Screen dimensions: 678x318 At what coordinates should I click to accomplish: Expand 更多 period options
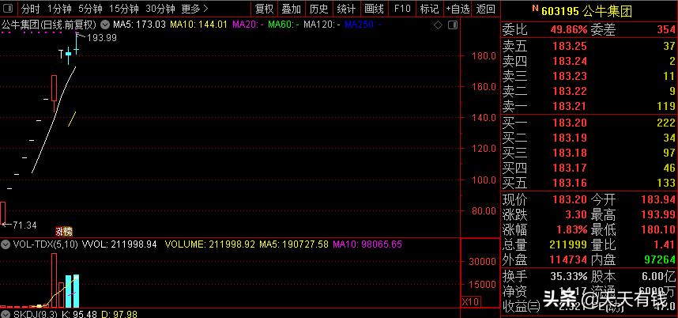194,9
